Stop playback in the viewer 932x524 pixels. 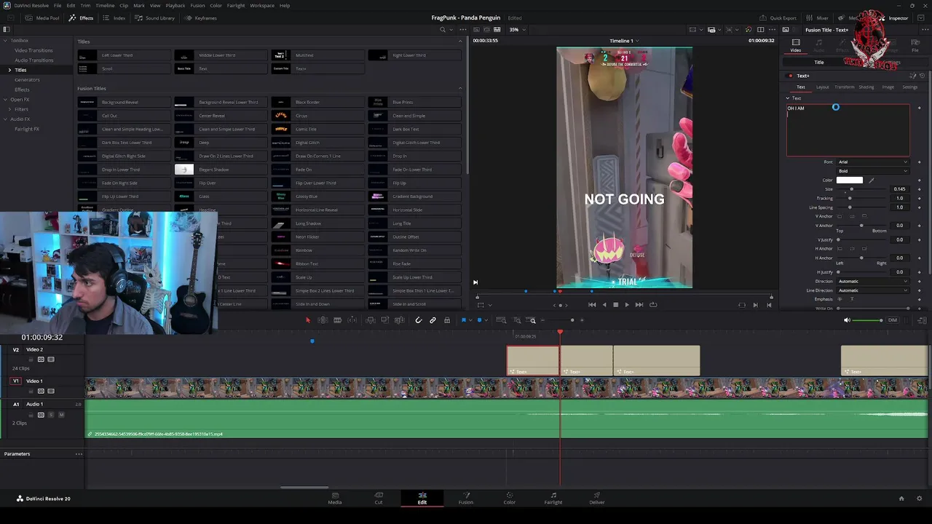615,305
